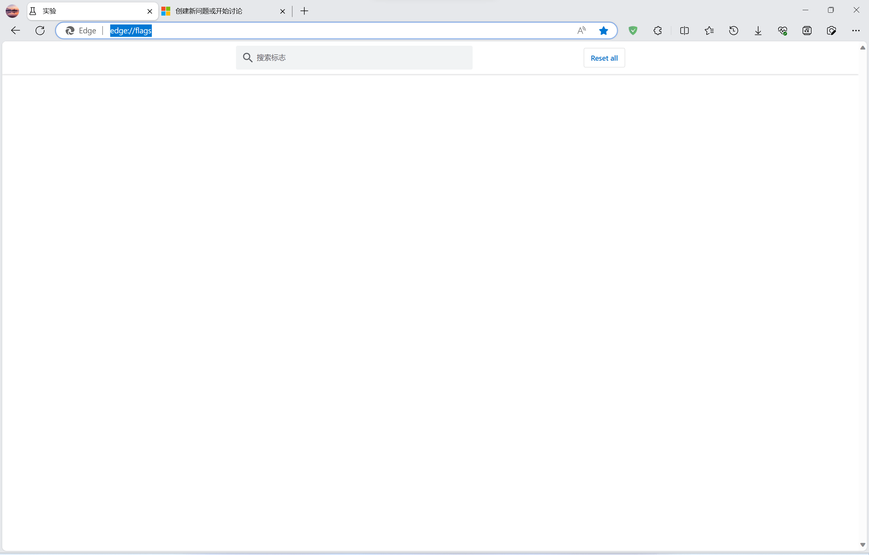Close the 实验 tab
The width and height of the screenshot is (869, 555).
click(x=150, y=11)
